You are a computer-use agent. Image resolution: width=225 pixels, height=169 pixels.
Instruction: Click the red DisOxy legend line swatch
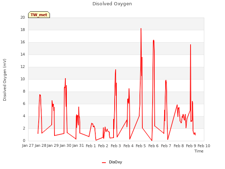[x=104, y=163]
